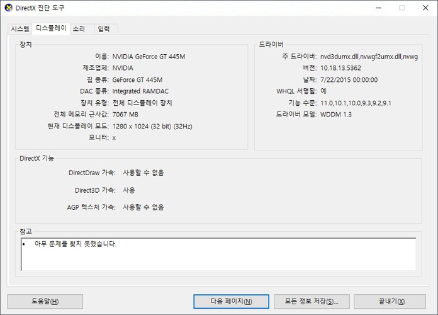Click the 전체 디스플레이 장치 value
Viewport: 438px width, 315px height.
pos(142,103)
